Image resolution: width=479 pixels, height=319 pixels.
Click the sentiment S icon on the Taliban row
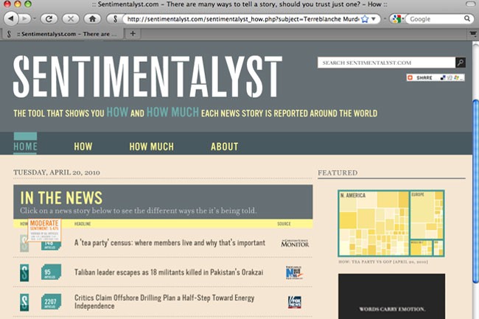(x=24, y=273)
